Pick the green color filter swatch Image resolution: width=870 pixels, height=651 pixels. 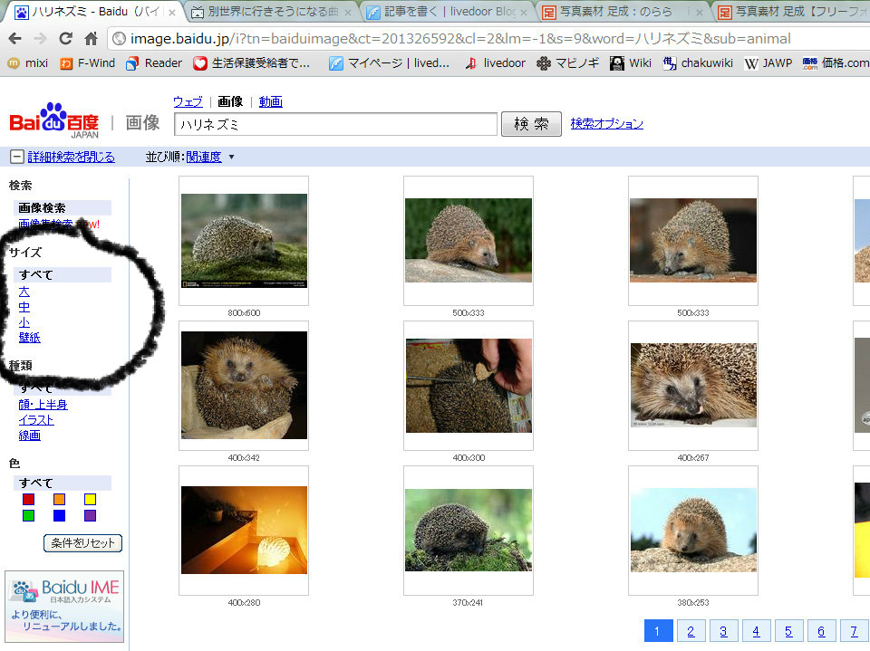click(28, 516)
